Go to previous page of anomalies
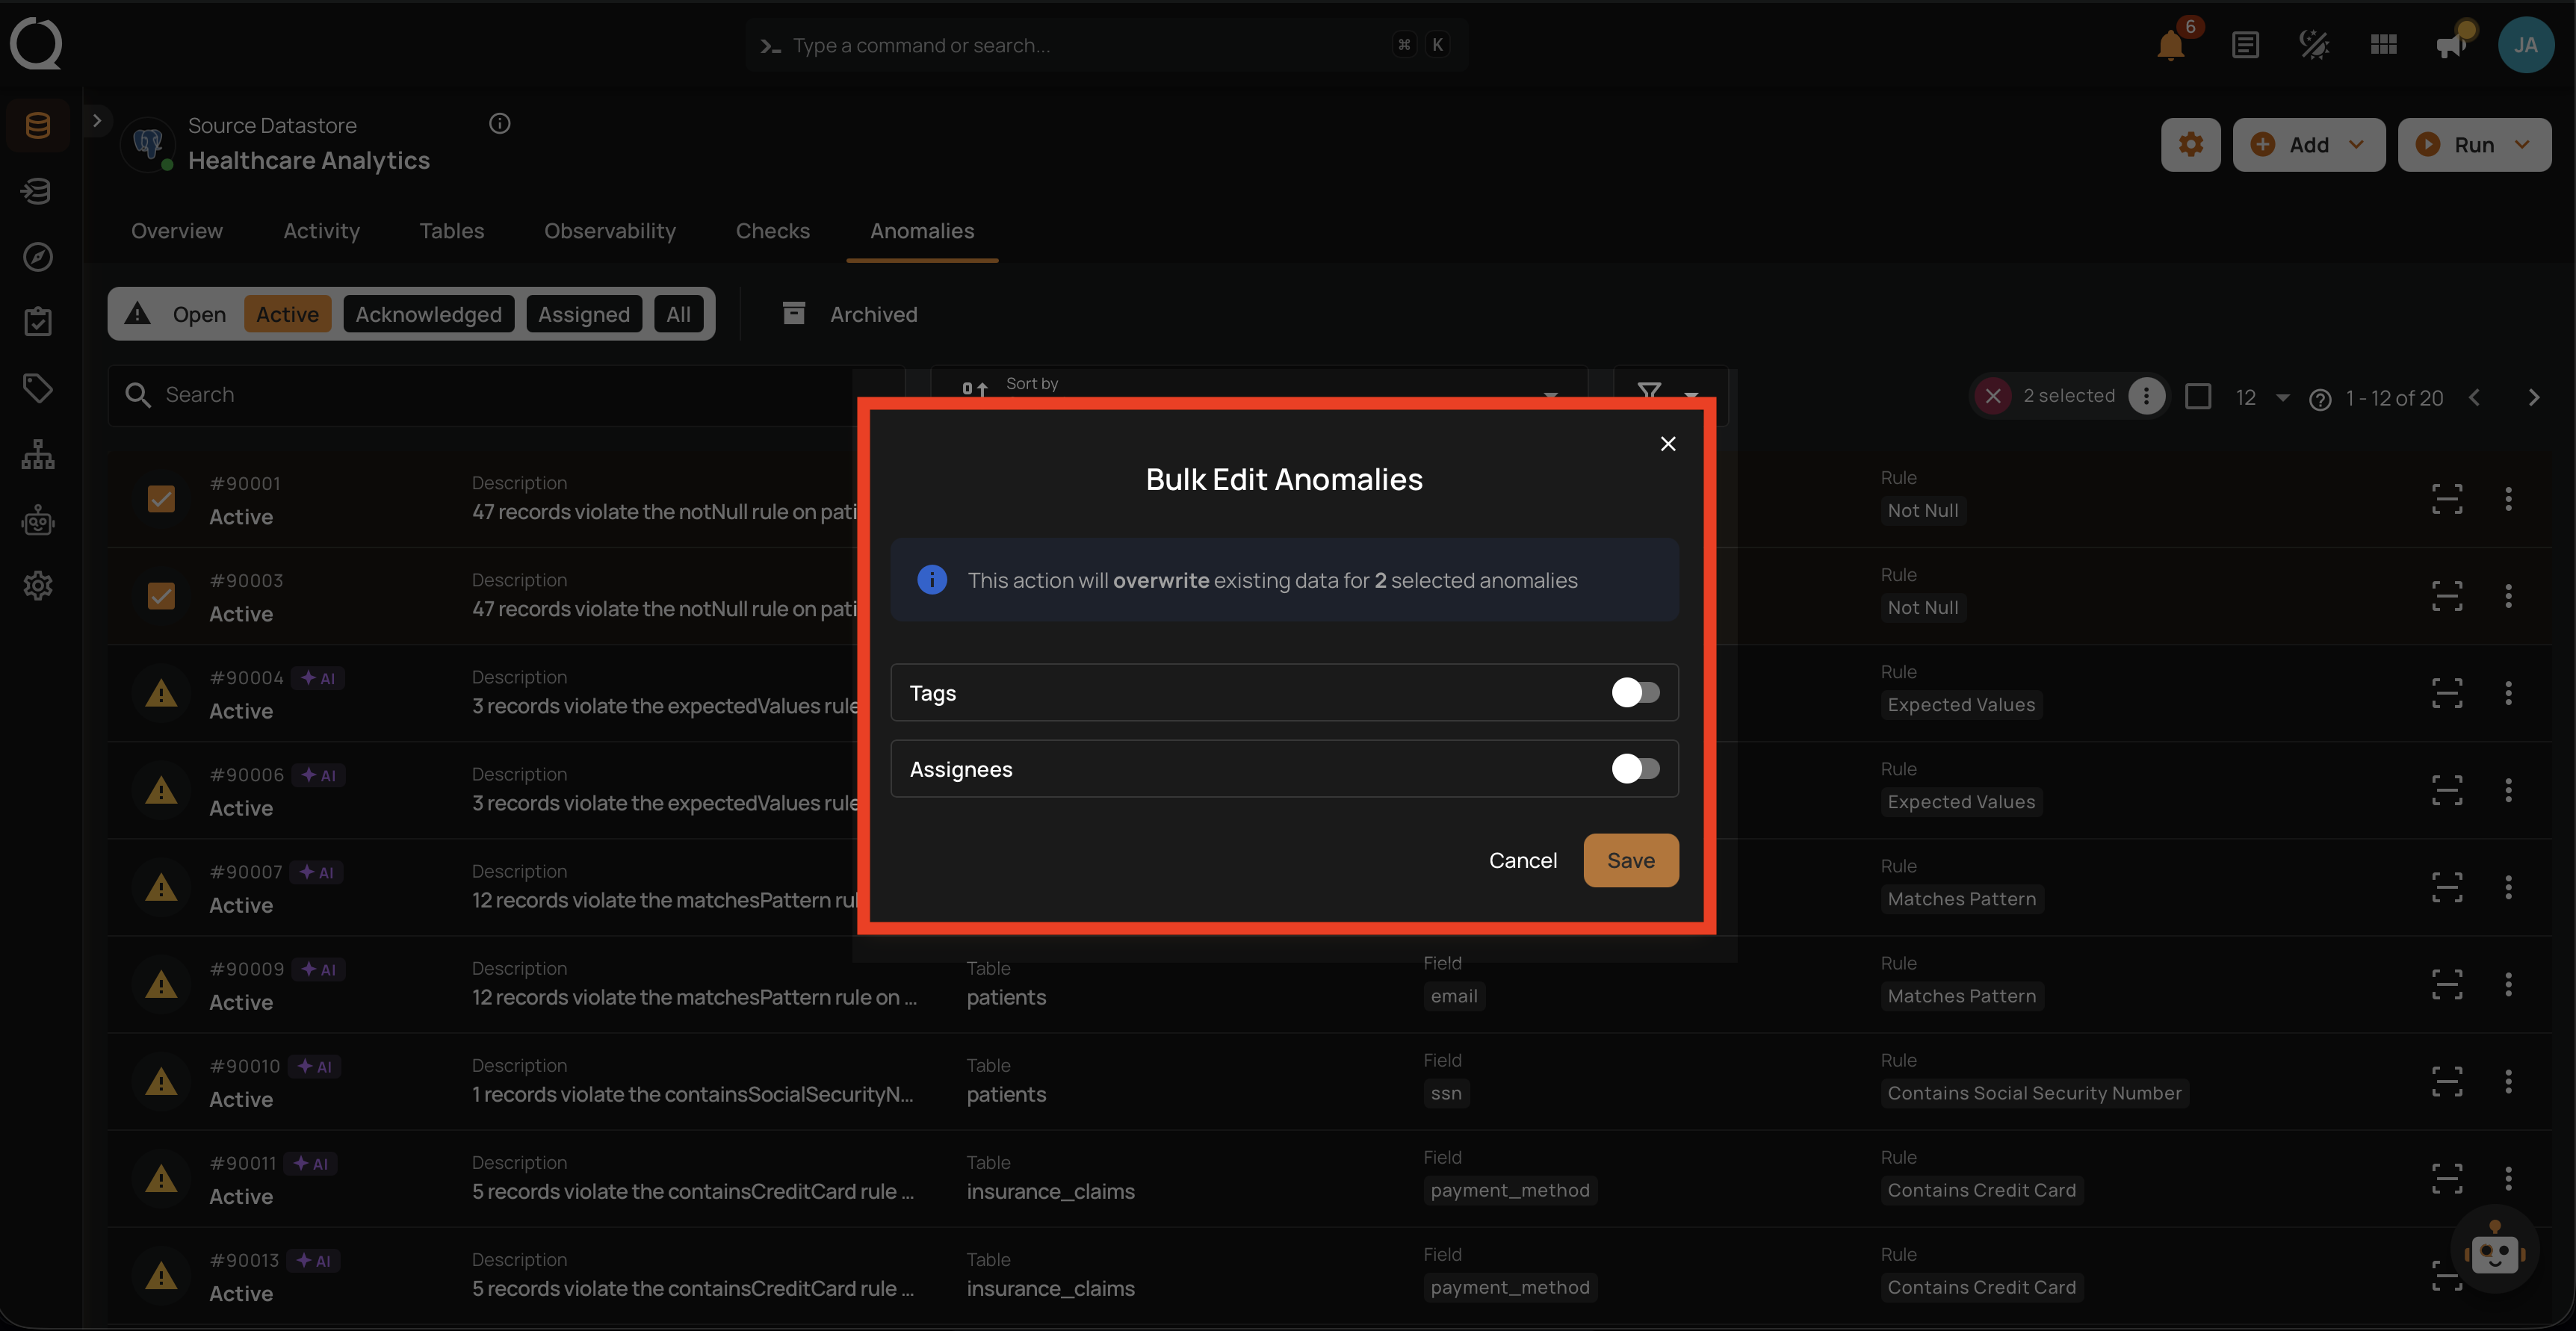 (x=2473, y=397)
